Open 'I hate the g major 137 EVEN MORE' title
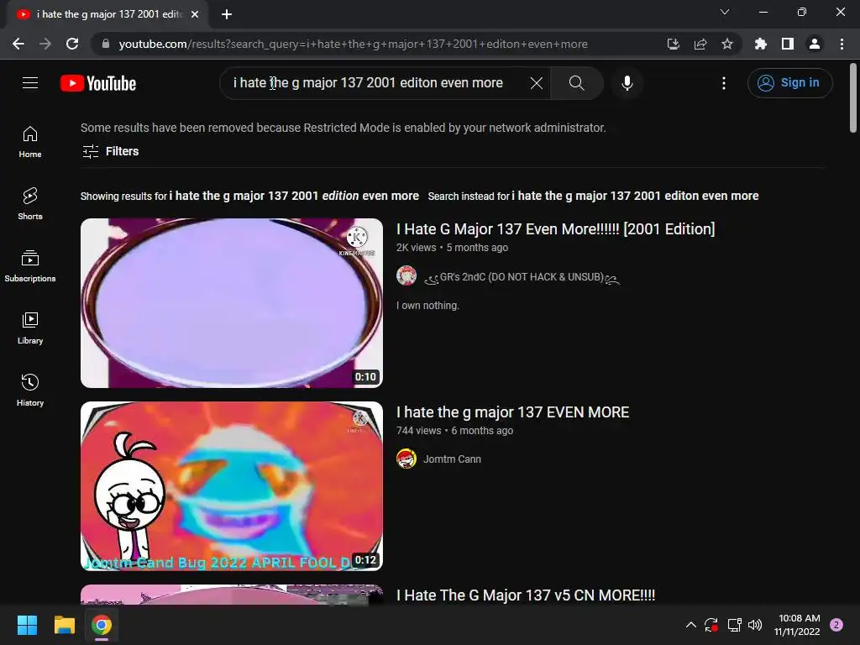860x645 pixels. 513,412
